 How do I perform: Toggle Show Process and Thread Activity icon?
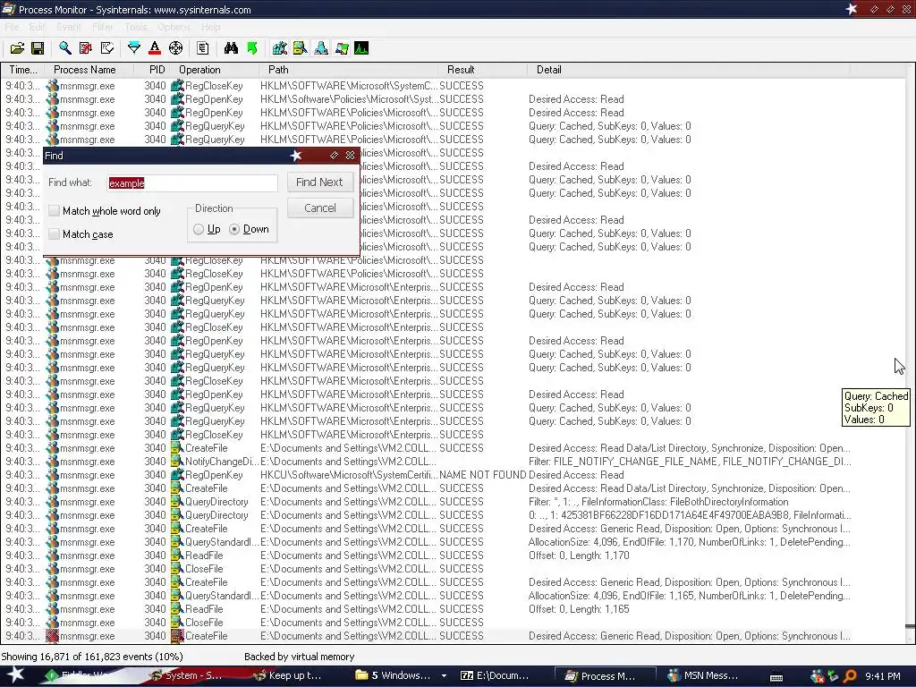pos(342,48)
